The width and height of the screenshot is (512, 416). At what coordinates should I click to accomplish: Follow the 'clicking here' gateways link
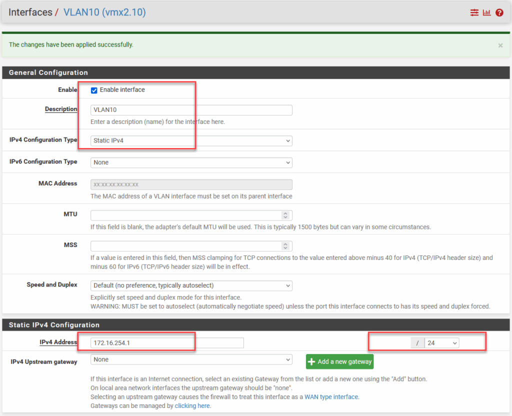tap(192, 406)
